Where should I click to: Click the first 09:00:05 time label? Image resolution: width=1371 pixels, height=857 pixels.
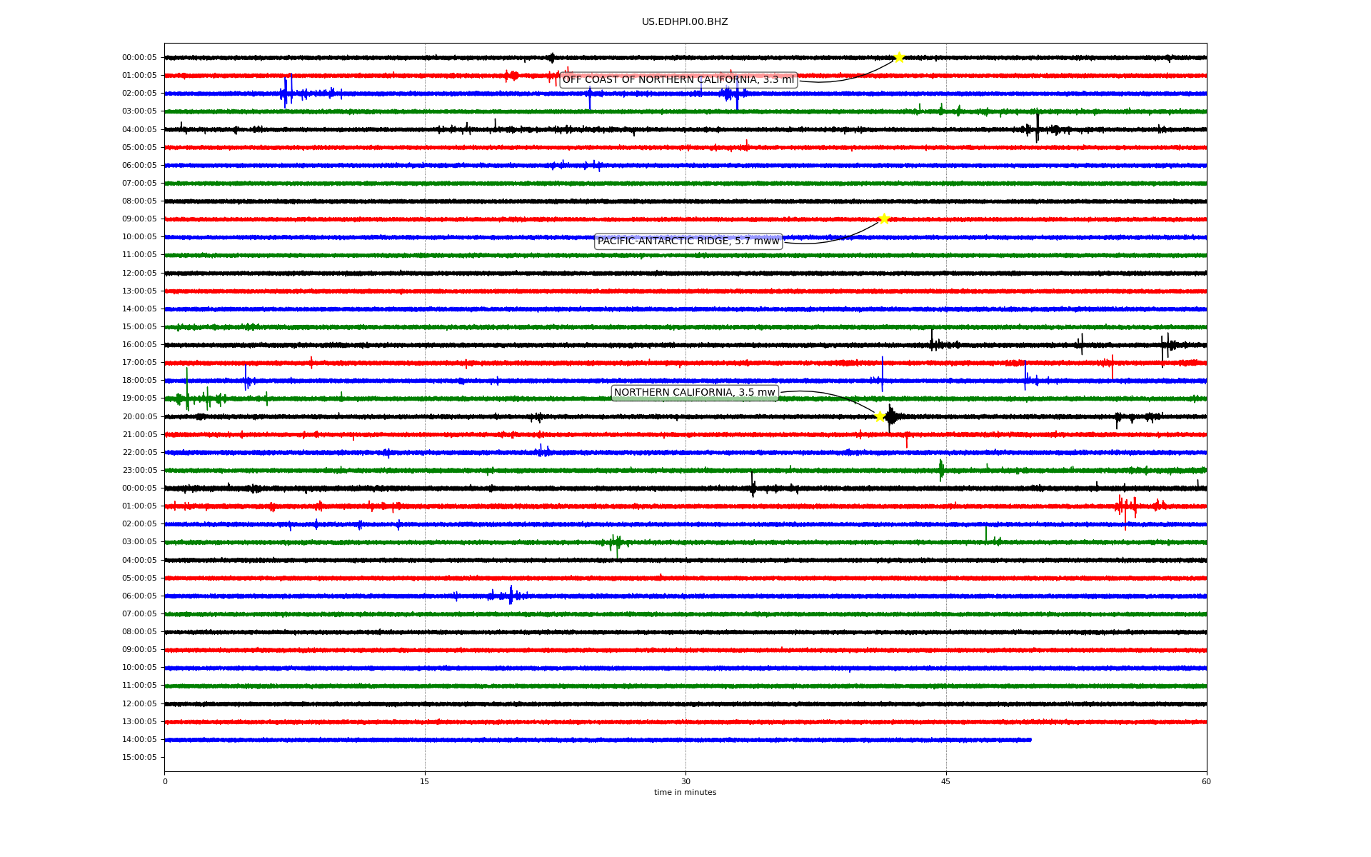139,219
